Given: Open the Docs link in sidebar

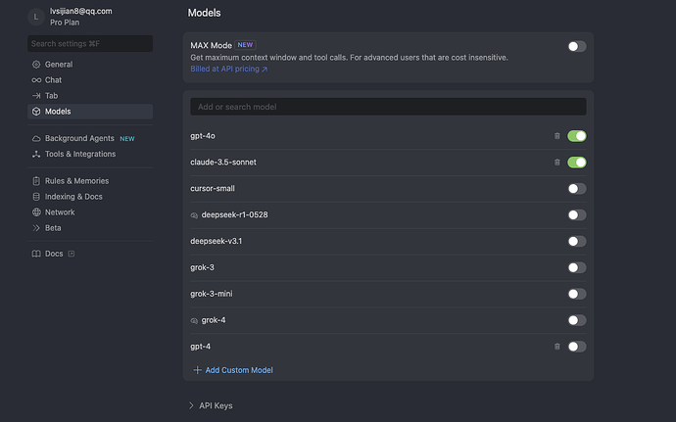Looking at the screenshot, I should pos(90,254).
